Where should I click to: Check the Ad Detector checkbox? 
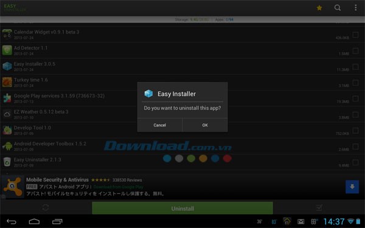click(355, 50)
